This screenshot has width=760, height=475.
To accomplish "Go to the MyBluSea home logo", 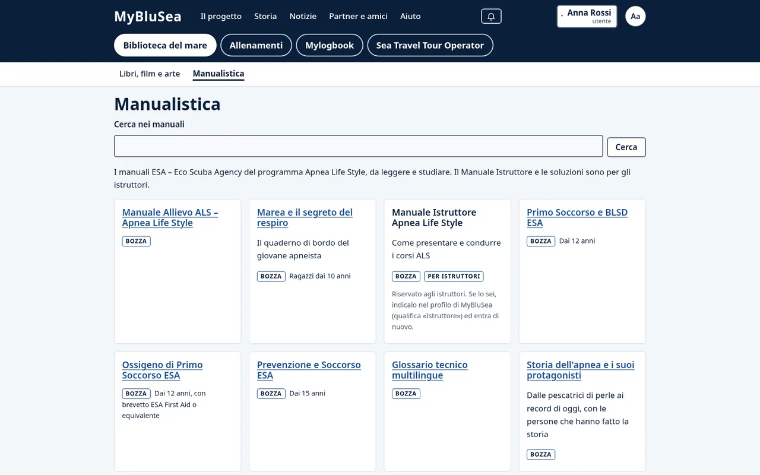I will (148, 17).
